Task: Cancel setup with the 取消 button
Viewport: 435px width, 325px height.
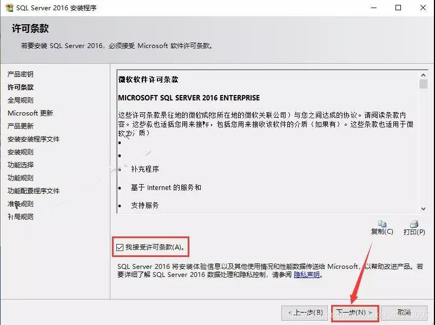Action: point(404,313)
